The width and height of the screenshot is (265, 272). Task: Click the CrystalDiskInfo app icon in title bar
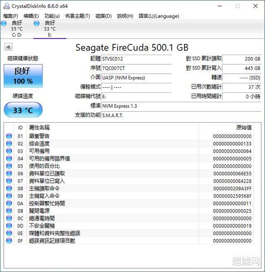7,6
